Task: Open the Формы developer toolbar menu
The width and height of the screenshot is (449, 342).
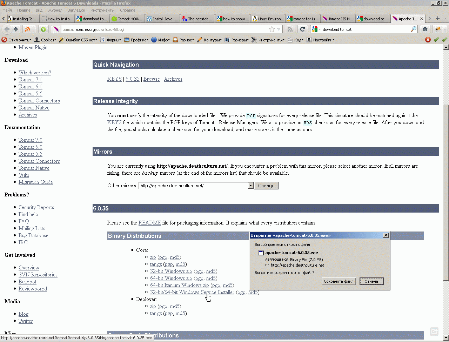Action: pyautogui.click(x=110, y=40)
